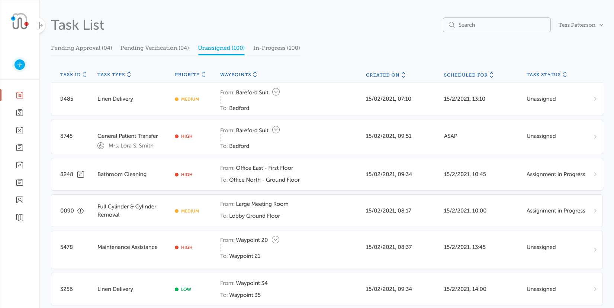
Task: Sort by Task Type column
Action: click(114, 75)
